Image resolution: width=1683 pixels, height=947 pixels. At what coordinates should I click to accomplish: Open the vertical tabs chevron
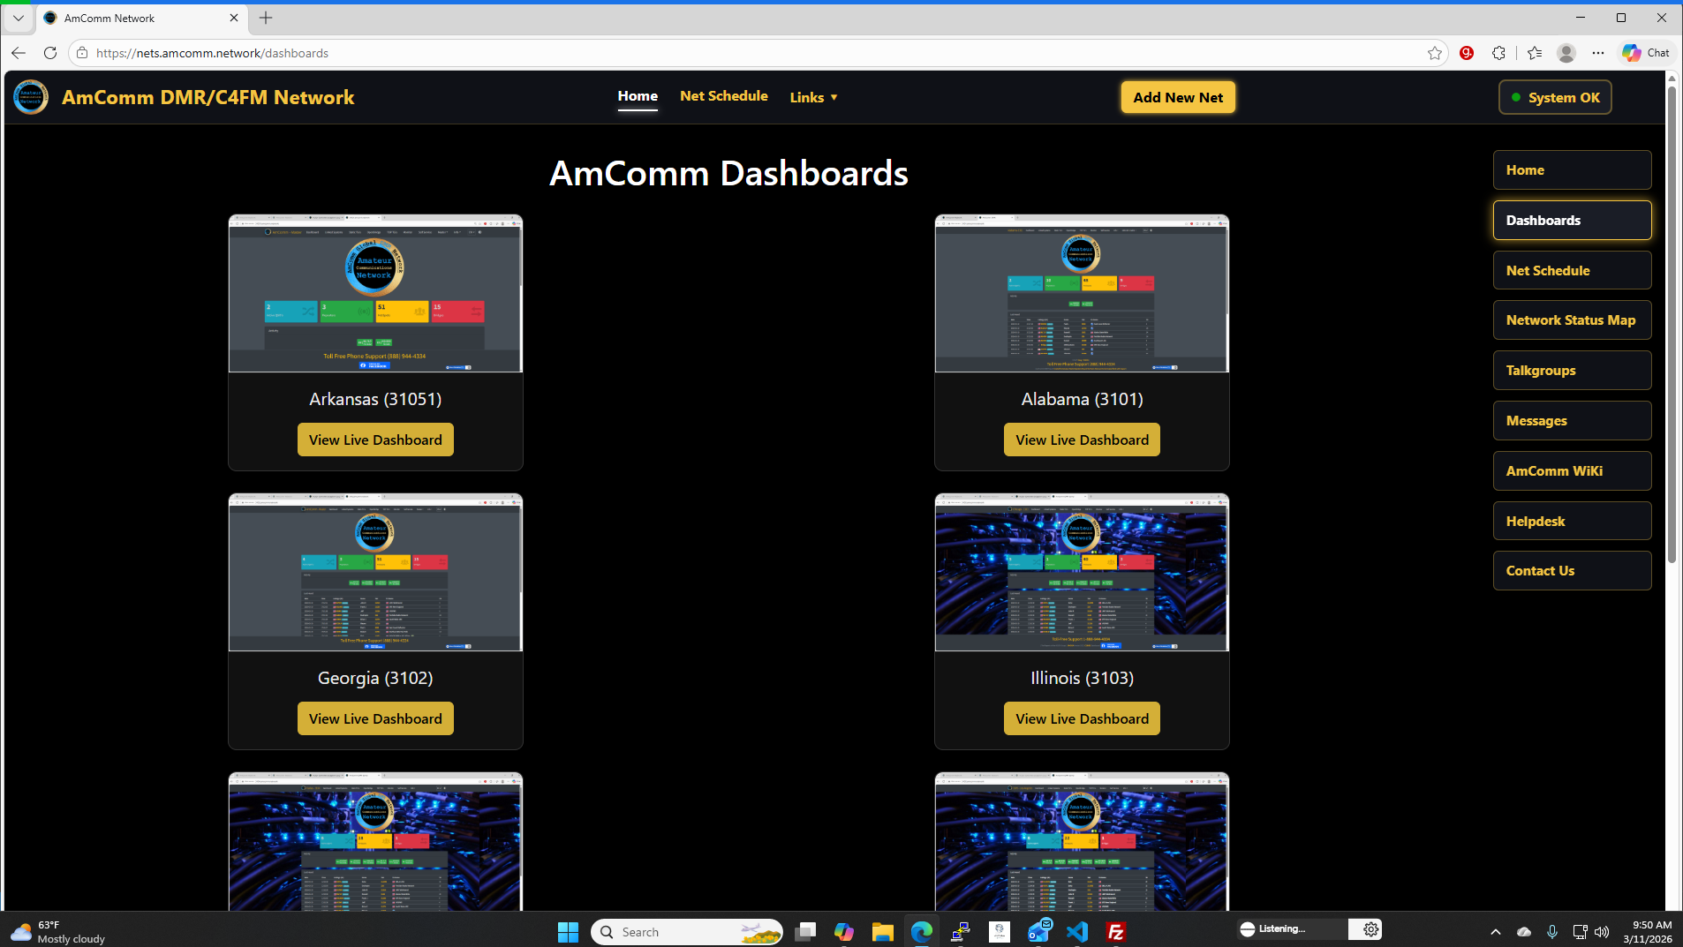[18, 18]
